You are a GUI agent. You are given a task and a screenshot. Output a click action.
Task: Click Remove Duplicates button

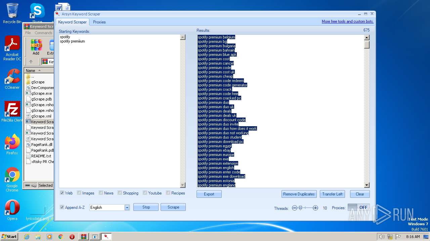(299, 194)
